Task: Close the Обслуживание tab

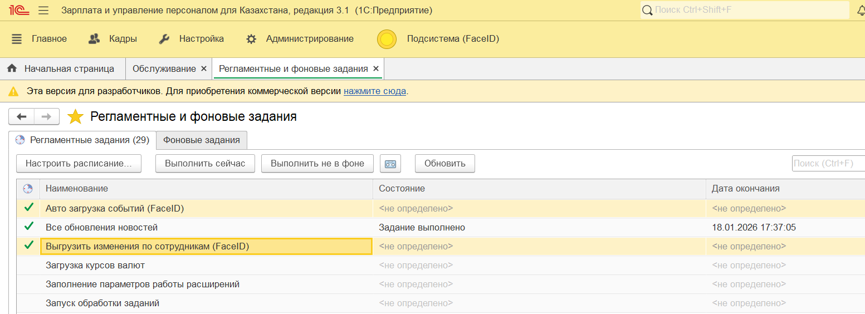Action: coord(204,68)
